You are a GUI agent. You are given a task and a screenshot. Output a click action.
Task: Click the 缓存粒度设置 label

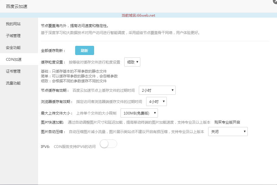(53, 62)
